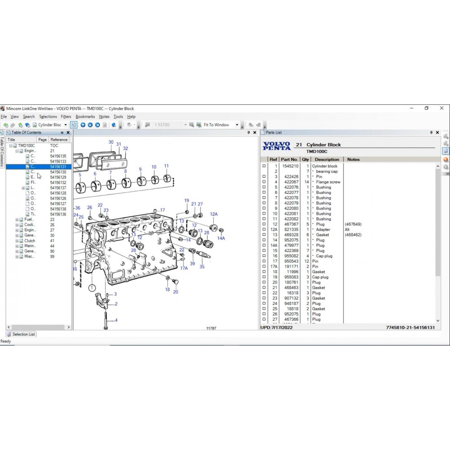450x450 pixels.
Task: Click the orange globe icon in right sidebar
Action: click(445, 159)
